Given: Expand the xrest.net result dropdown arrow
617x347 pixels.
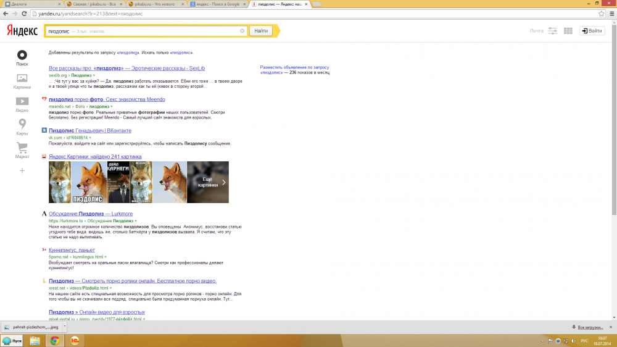Looking at the screenshot, I should [x=110, y=288].
